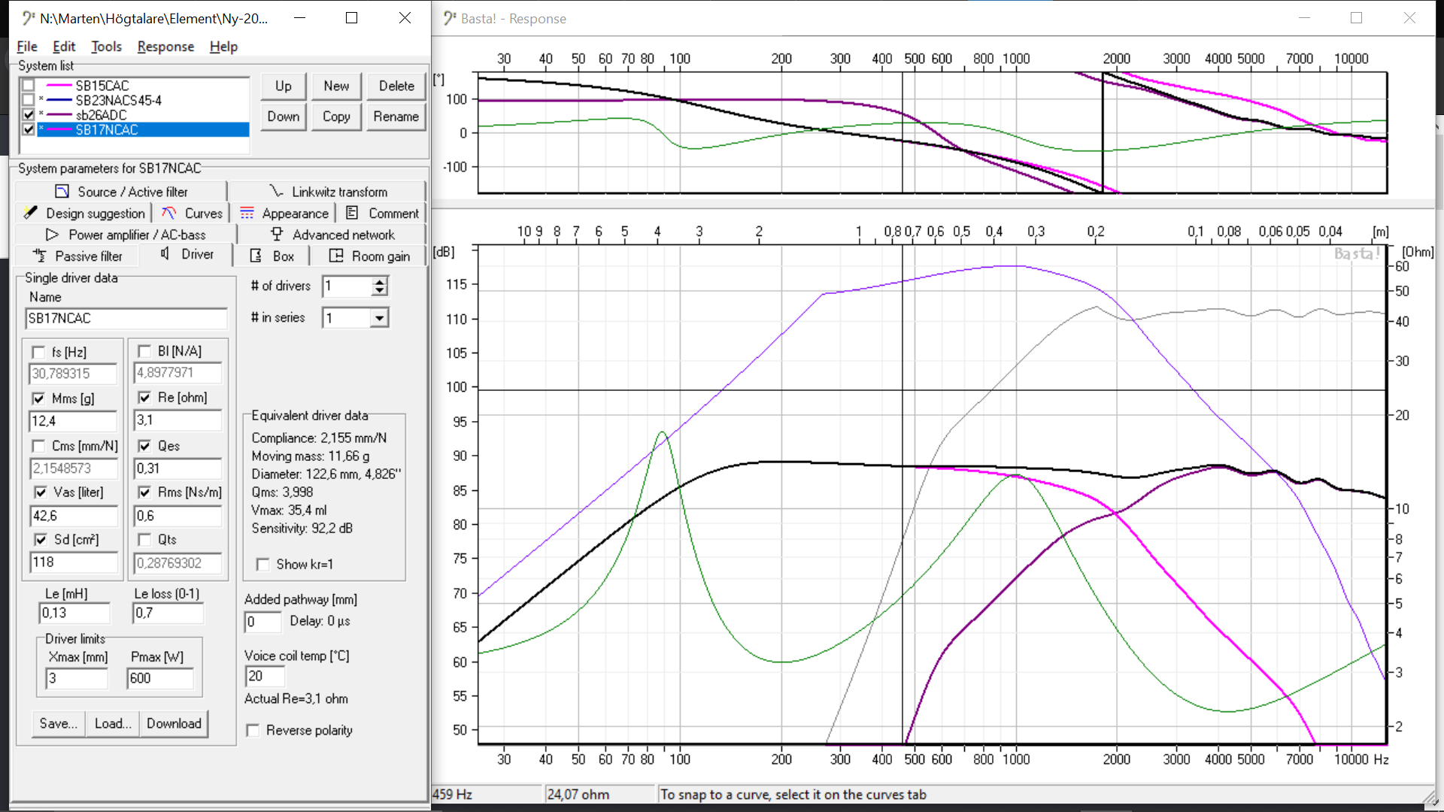This screenshot has height=812, width=1444.
Task: Click the Le [mH] field 0,13
Action: tap(74, 613)
